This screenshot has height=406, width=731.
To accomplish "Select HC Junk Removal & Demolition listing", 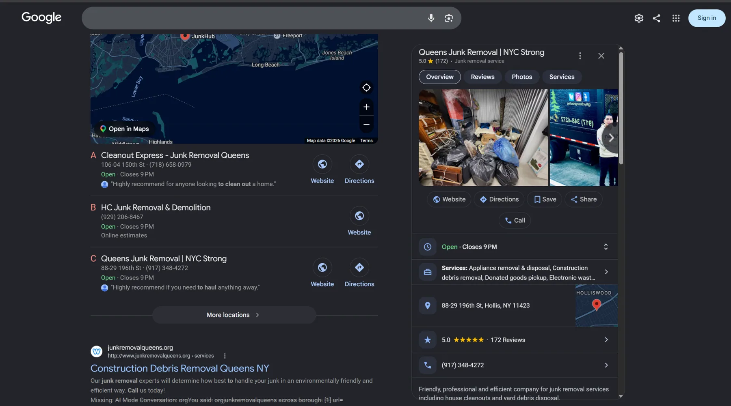I will (156, 208).
